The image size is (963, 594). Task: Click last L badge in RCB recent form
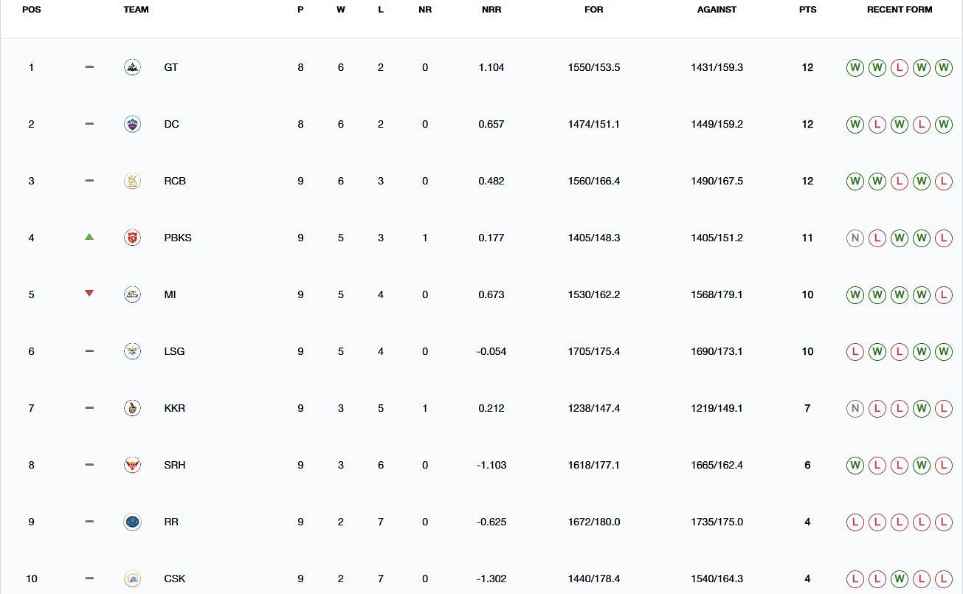tap(943, 181)
